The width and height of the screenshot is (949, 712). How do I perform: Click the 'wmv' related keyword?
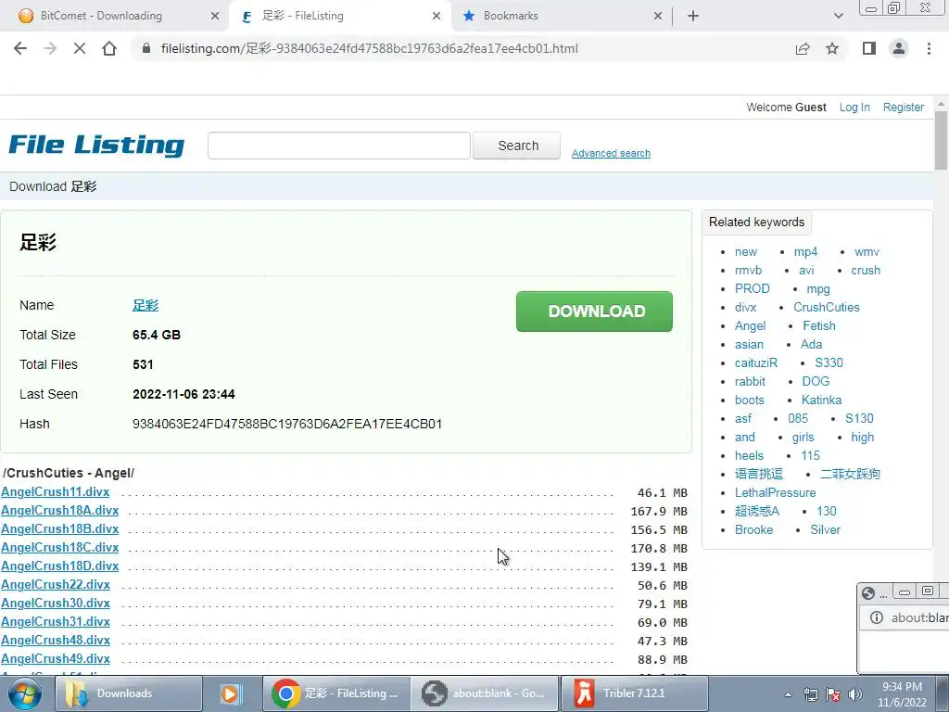tap(867, 252)
